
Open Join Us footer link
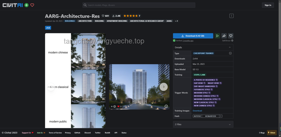(41, 133)
